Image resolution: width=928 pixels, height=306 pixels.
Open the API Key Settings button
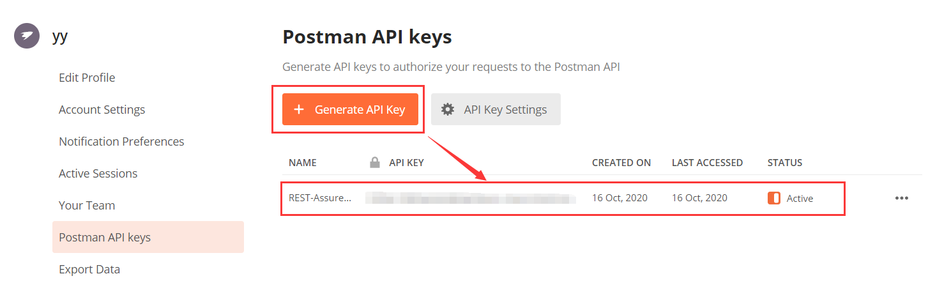click(x=496, y=109)
